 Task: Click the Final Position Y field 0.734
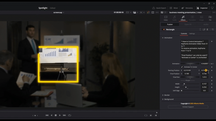[x=204, y=73]
